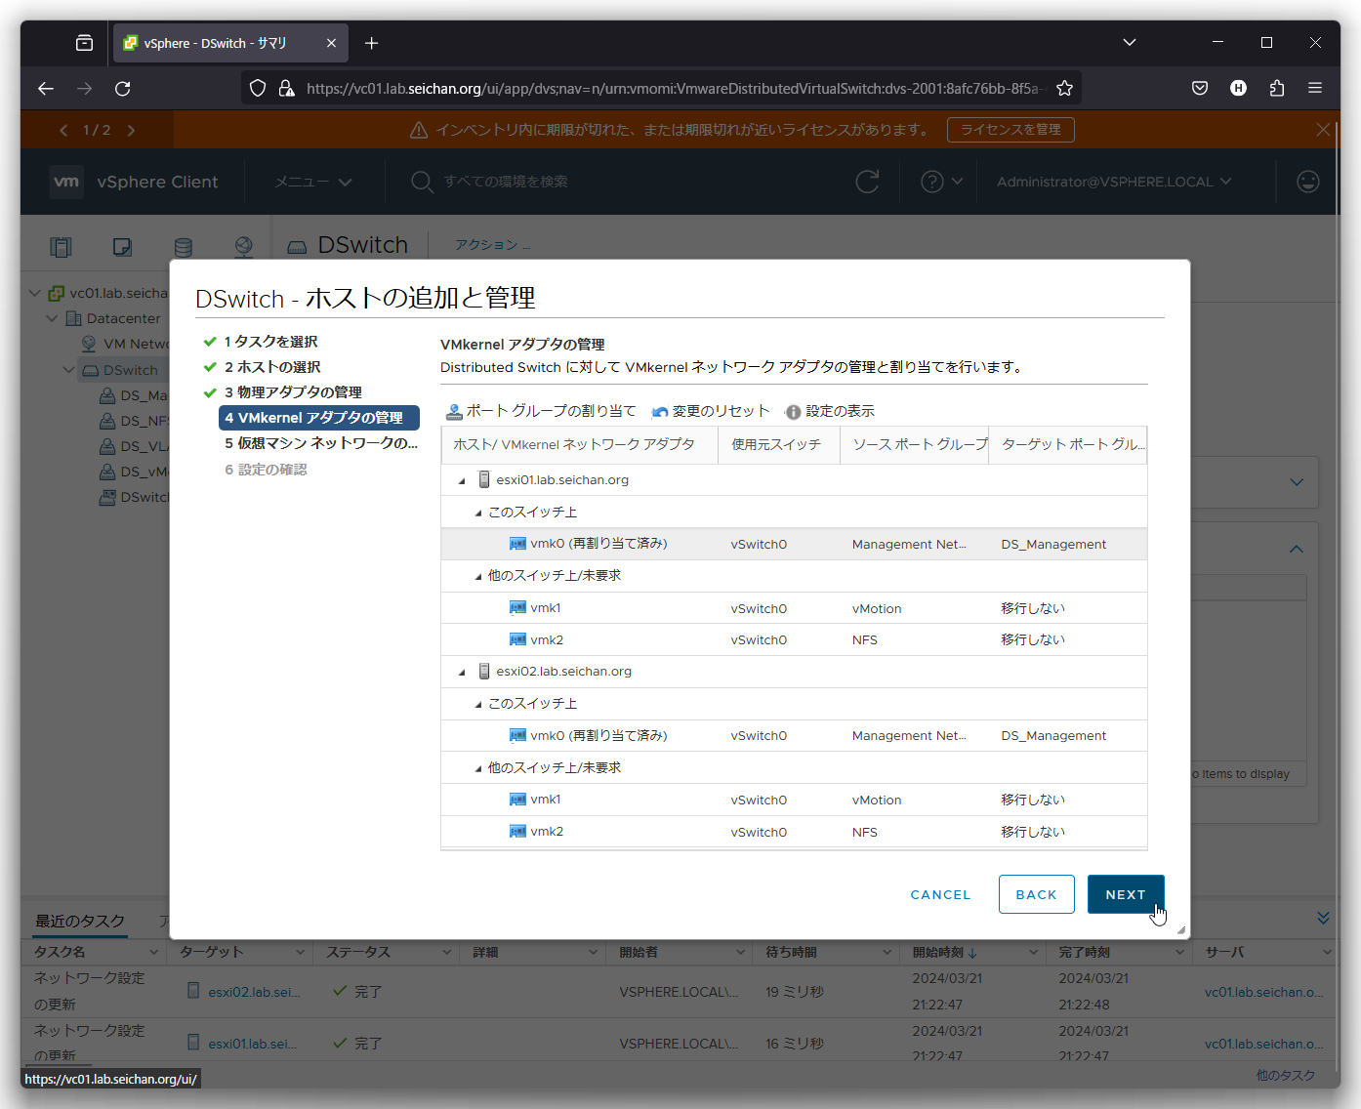Image resolution: width=1361 pixels, height=1109 pixels.
Task: Click DS_Management target cell for esxi01 vmk0
Action: tap(1053, 545)
